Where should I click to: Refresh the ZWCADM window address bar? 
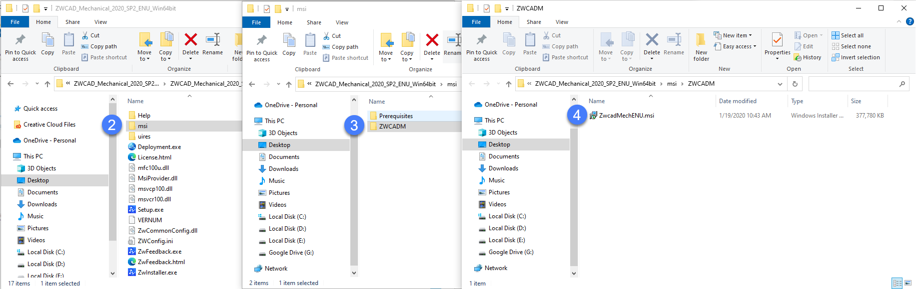[x=795, y=84]
